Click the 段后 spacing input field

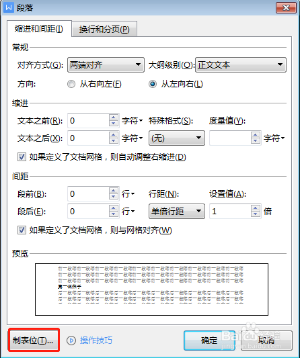click(88, 212)
